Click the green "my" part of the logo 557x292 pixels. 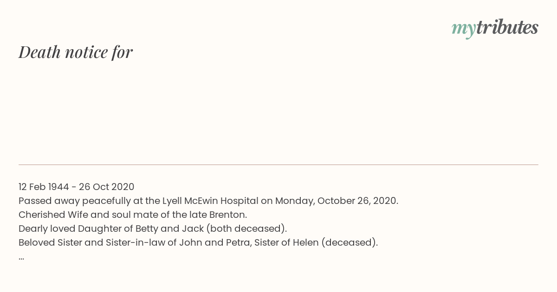(x=464, y=30)
